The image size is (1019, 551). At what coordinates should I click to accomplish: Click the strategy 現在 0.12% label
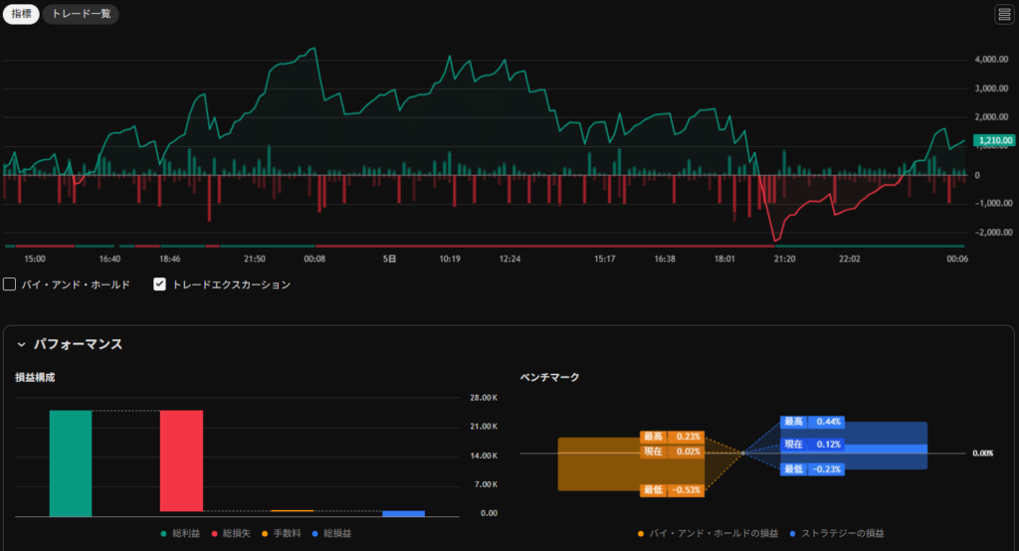[x=813, y=445]
